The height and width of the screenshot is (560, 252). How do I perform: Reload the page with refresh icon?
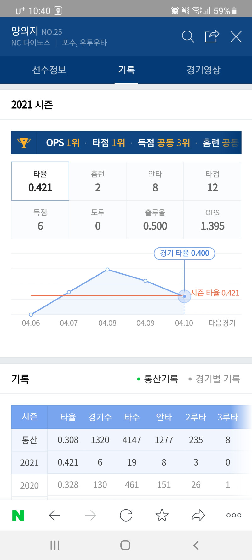[126, 515]
